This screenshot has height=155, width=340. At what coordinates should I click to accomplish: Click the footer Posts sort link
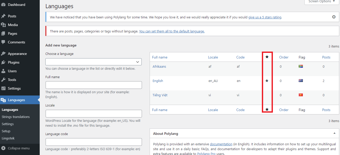(326, 110)
